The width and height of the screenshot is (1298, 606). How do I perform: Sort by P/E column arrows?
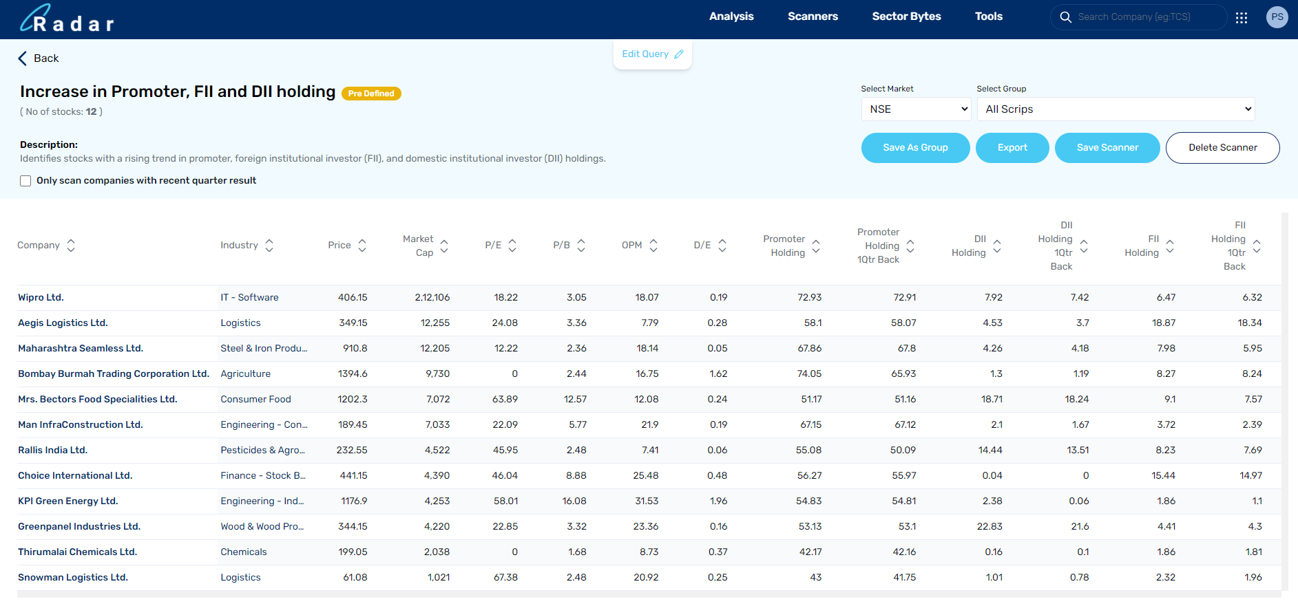pos(512,246)
